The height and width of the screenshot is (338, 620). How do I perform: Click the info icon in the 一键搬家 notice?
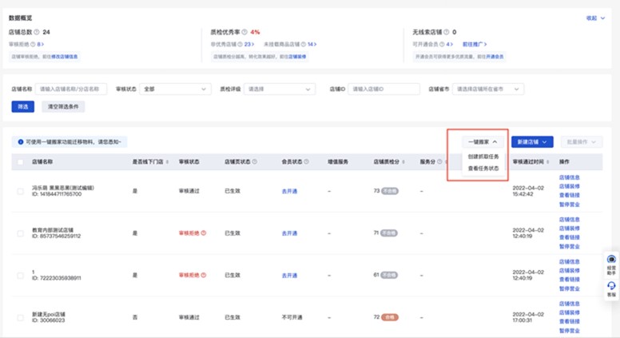click(21, 141)
